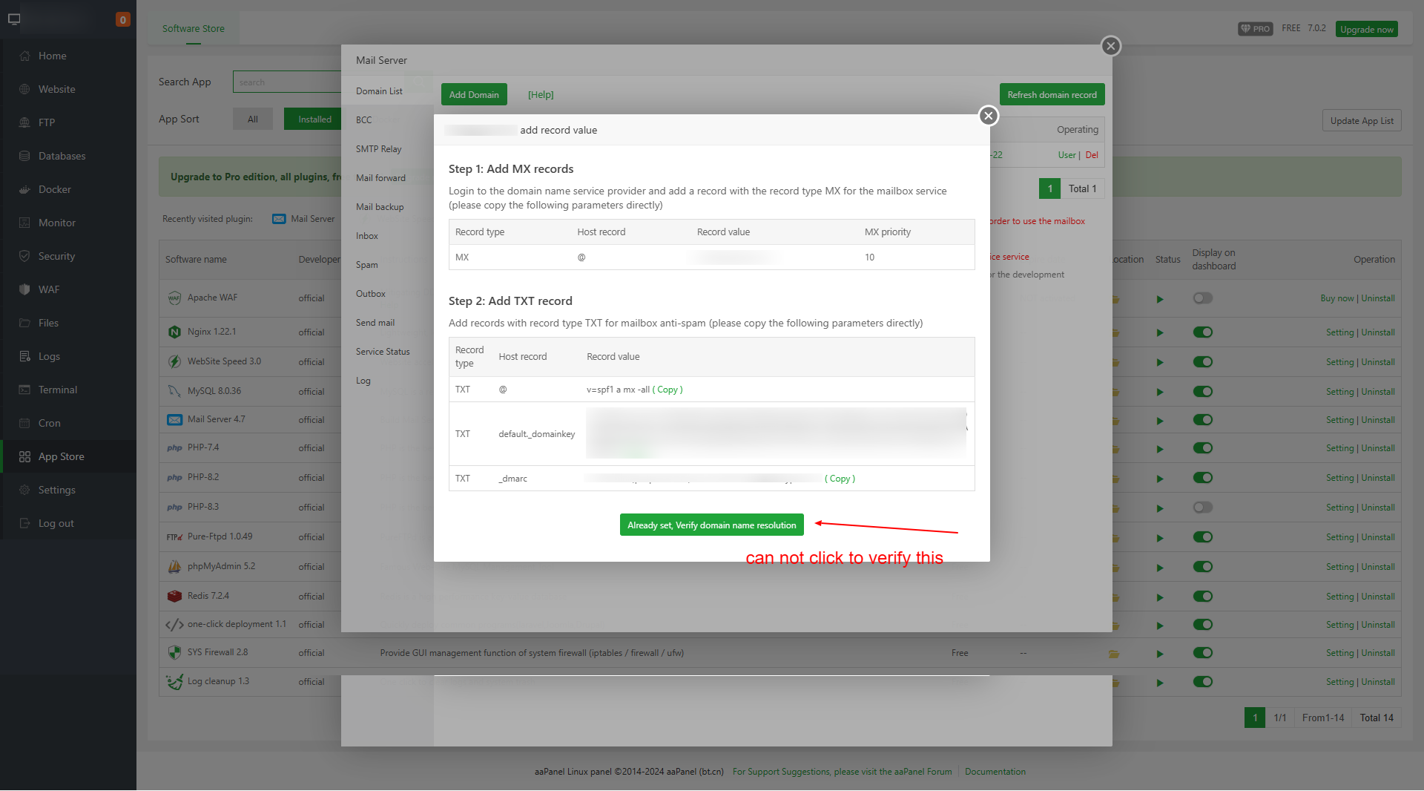Click Refresh domain record
Screen dimensions: 1424x791
(x=1052, y=95)
